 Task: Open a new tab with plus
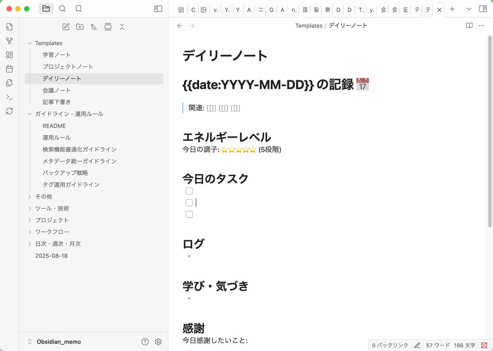coord(452,9)
